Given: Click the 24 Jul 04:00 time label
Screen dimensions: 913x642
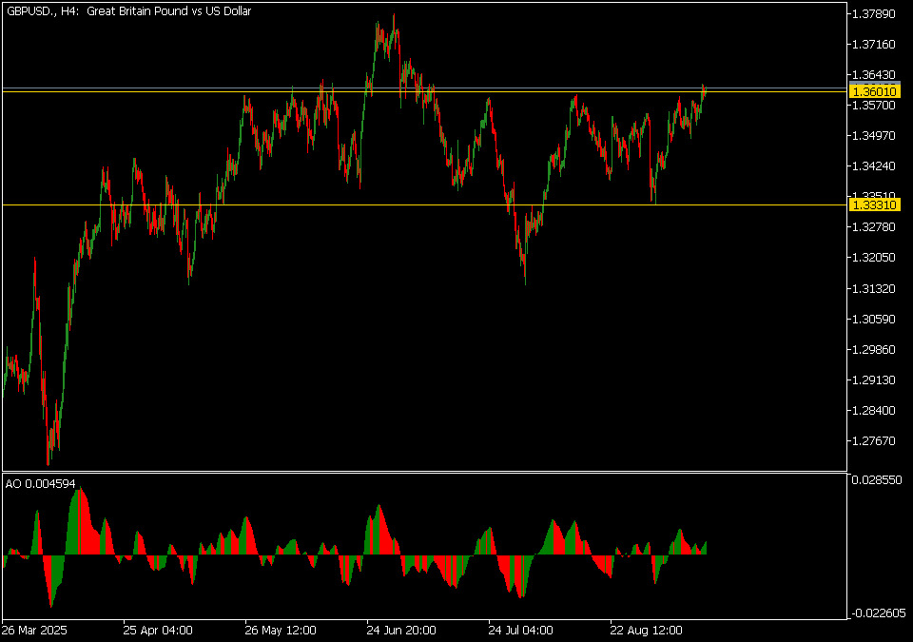Looking at the screenshot, I should click(x=520, y=631).
